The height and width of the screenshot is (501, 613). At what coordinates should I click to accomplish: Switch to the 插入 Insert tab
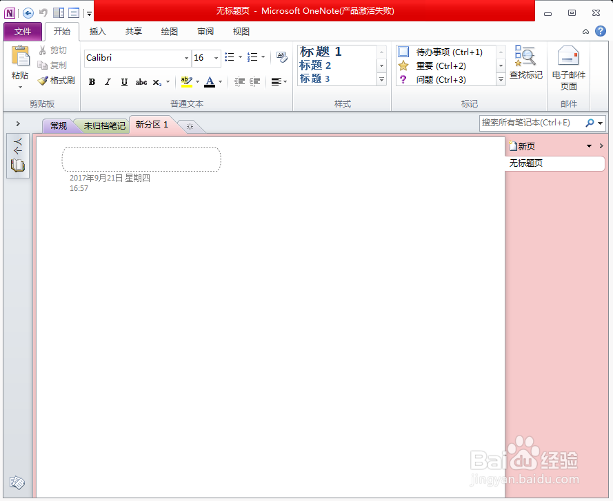(98, 32)
